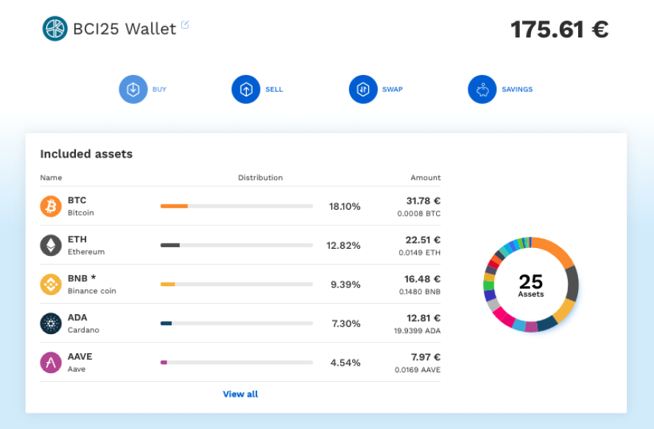Click the 0.0149 ETH quantity
The height and width of the screenshot is (429, 654).
pyautogui.click(x=420, y=252)
